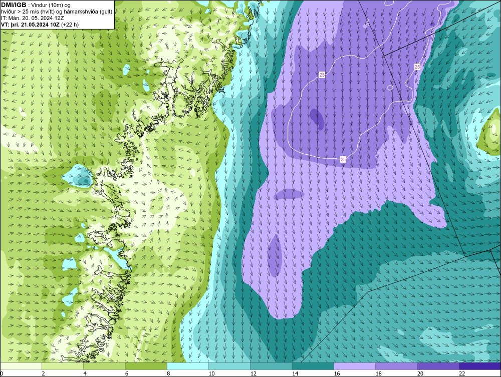The width and height of the screenshot is (501, 377).
Task: Click the legend value 8
Action: click(168, 373)
